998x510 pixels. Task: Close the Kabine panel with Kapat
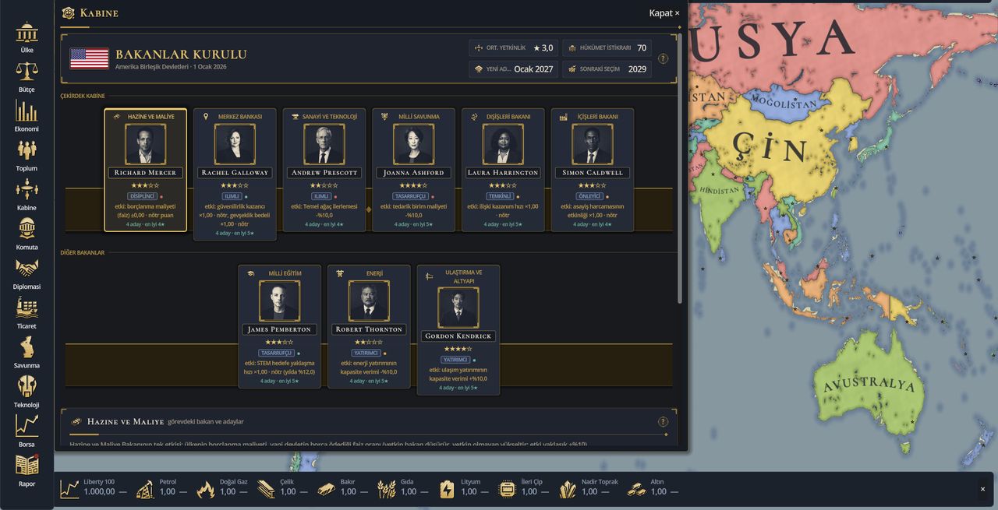tap(664, 13)
